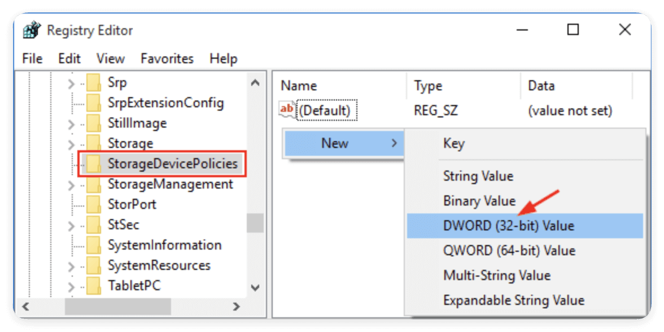Select Key from the New submenu

tap(454, 143)
